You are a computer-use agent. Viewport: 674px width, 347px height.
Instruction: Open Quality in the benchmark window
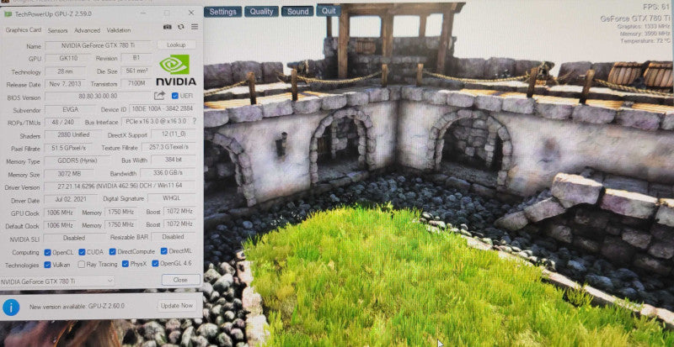(x=261, y=12)
